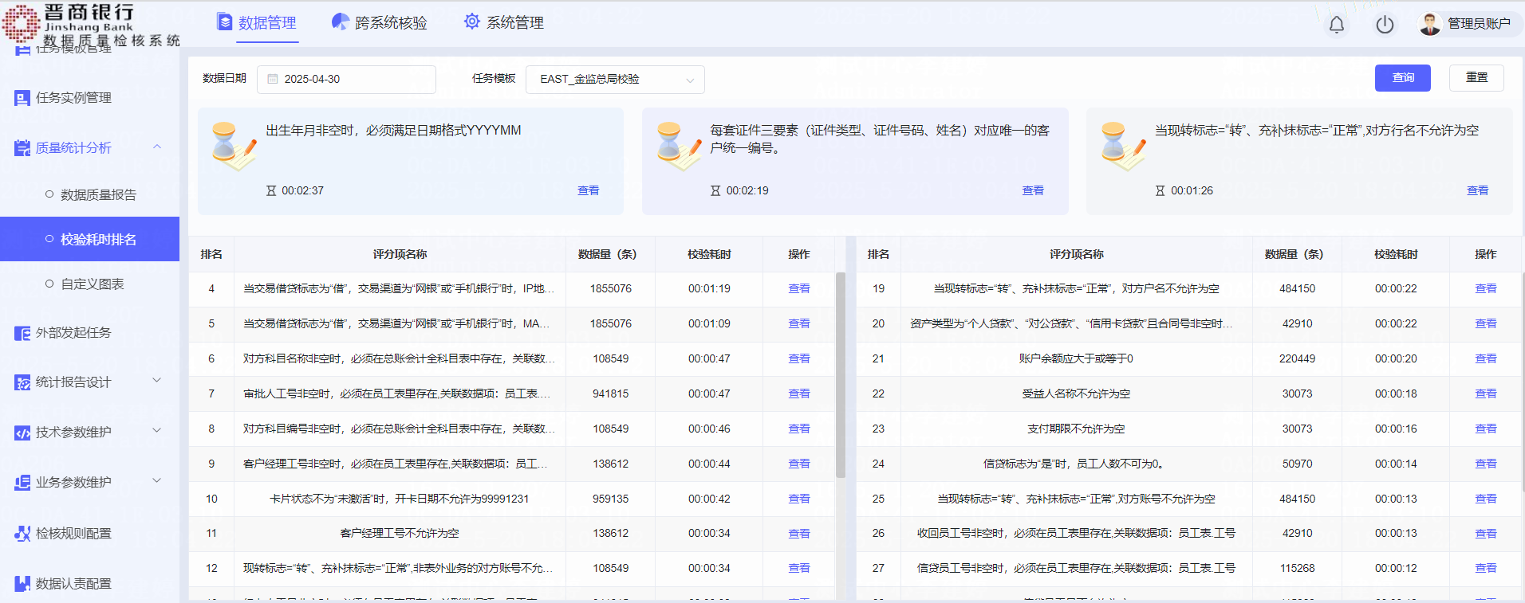Click the 重置 button

point(1476,77)
